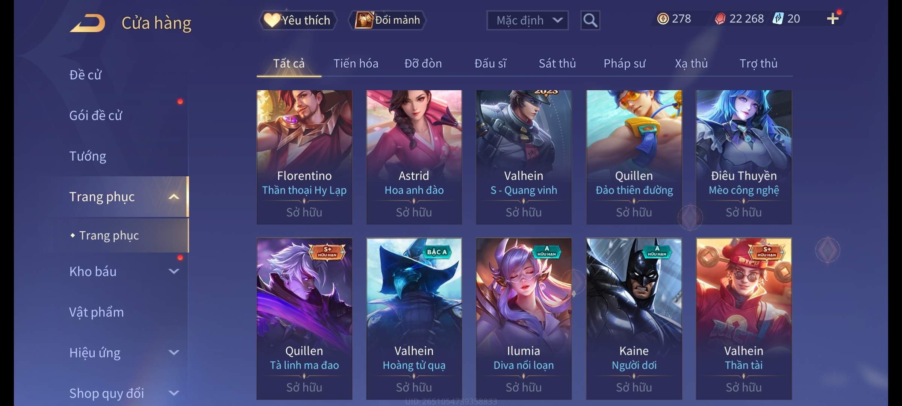Open the search magnifier icon
This screenshot has height=406, width=902.
coord(590,20)
